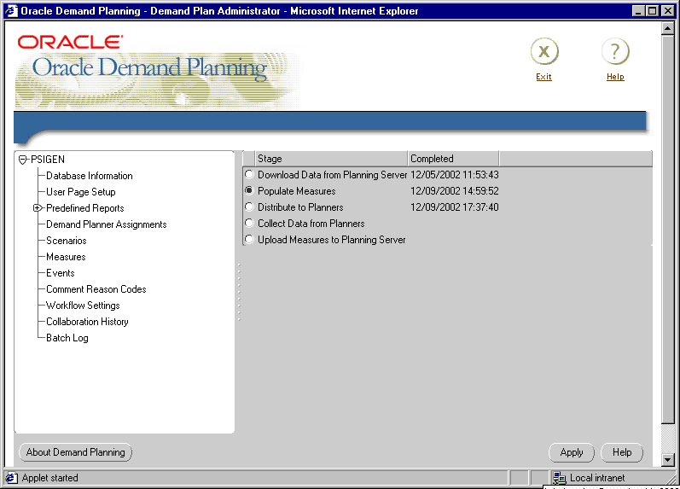Open Workflow Settings tree item
Screen dimensions: 680x489
click(83, 306)
